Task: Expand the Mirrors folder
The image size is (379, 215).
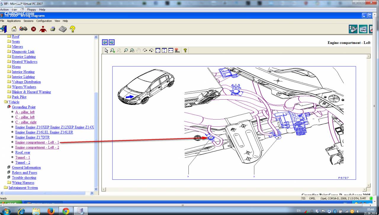Action: (9, 47)
